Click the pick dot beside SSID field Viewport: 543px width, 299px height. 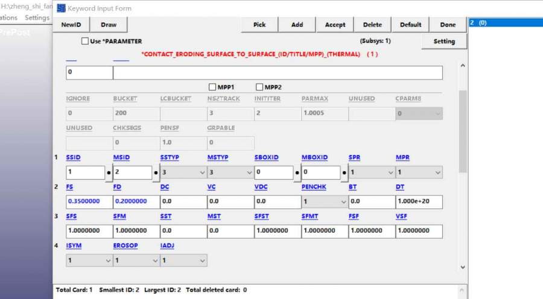click(109, 172)
